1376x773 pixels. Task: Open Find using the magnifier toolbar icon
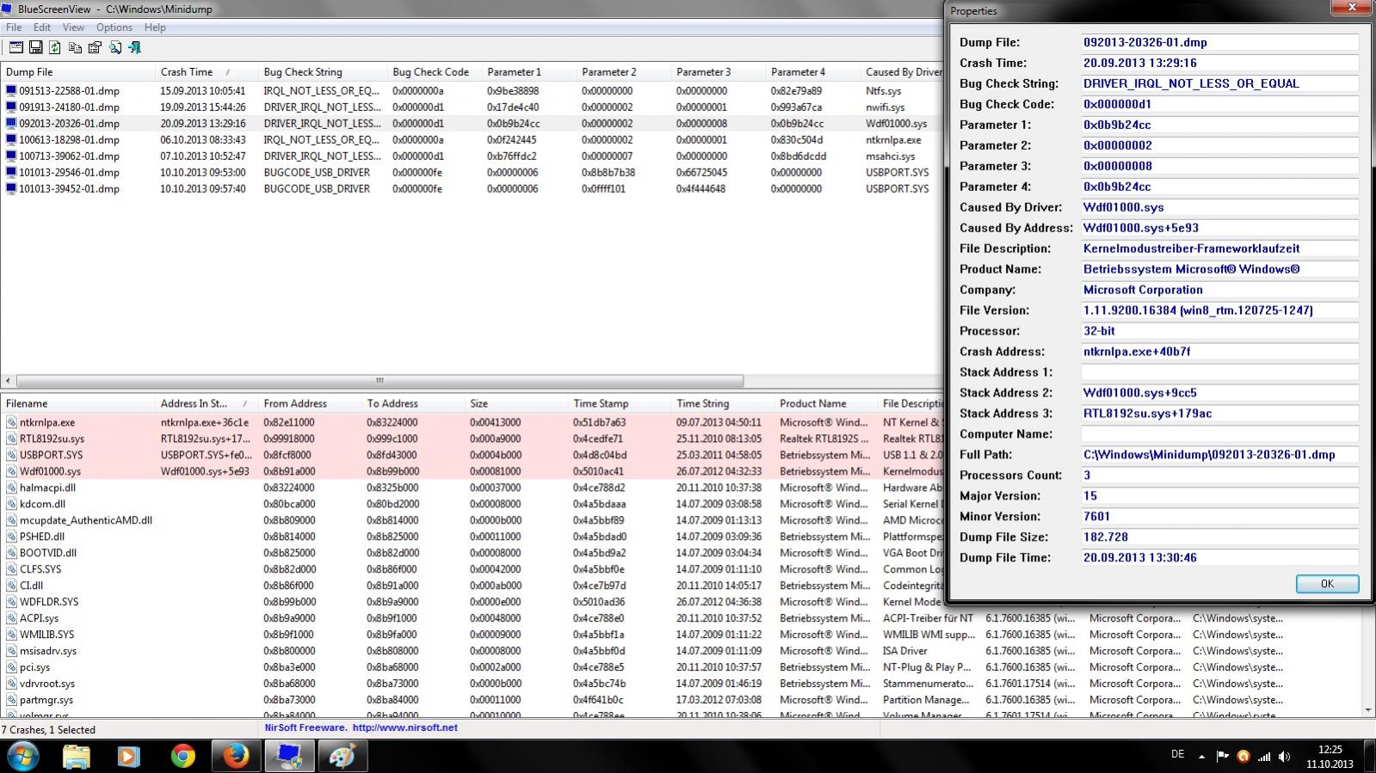115,47
